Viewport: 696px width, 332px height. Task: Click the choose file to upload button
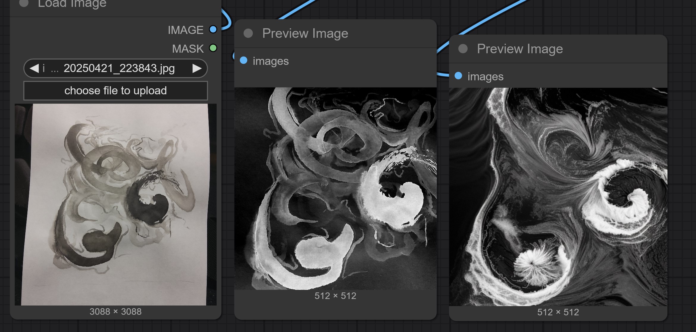[x=115, y=90]
